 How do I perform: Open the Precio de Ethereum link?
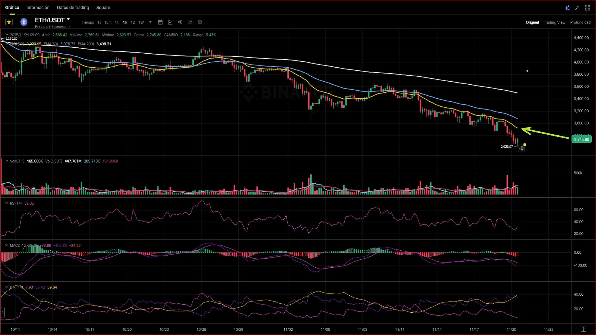point(52,27)
